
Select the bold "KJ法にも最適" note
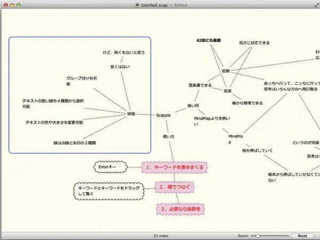(x=209, y=41)
